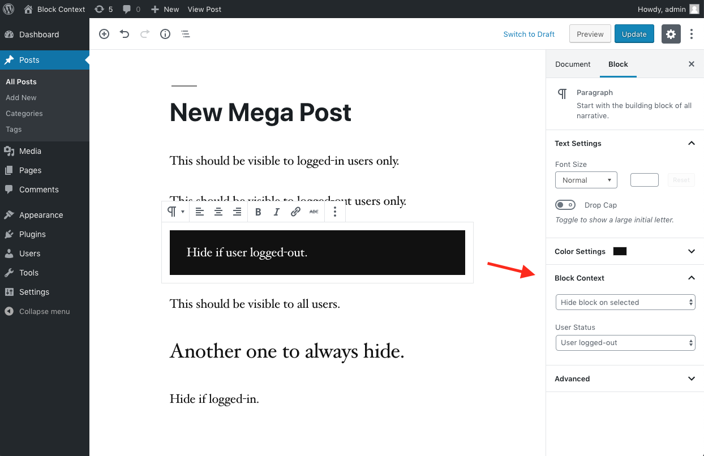The image size is (704, 456).
Task: Open content structure info icon
Action: [x=165, y=34]
